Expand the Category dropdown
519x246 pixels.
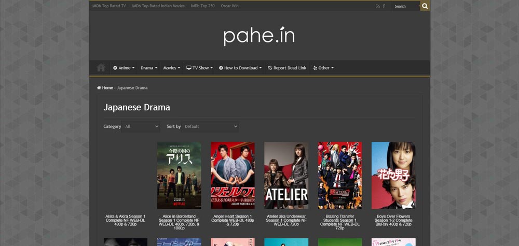click(141, 126)
